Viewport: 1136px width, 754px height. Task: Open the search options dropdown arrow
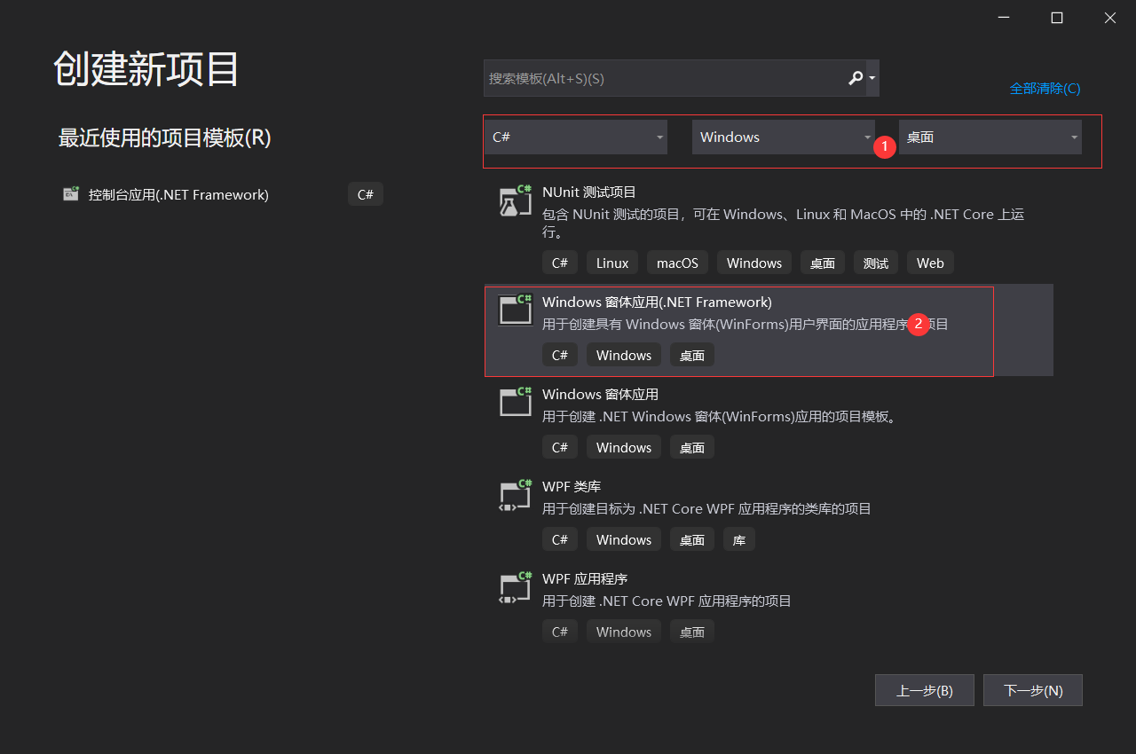tap(872, 78)
